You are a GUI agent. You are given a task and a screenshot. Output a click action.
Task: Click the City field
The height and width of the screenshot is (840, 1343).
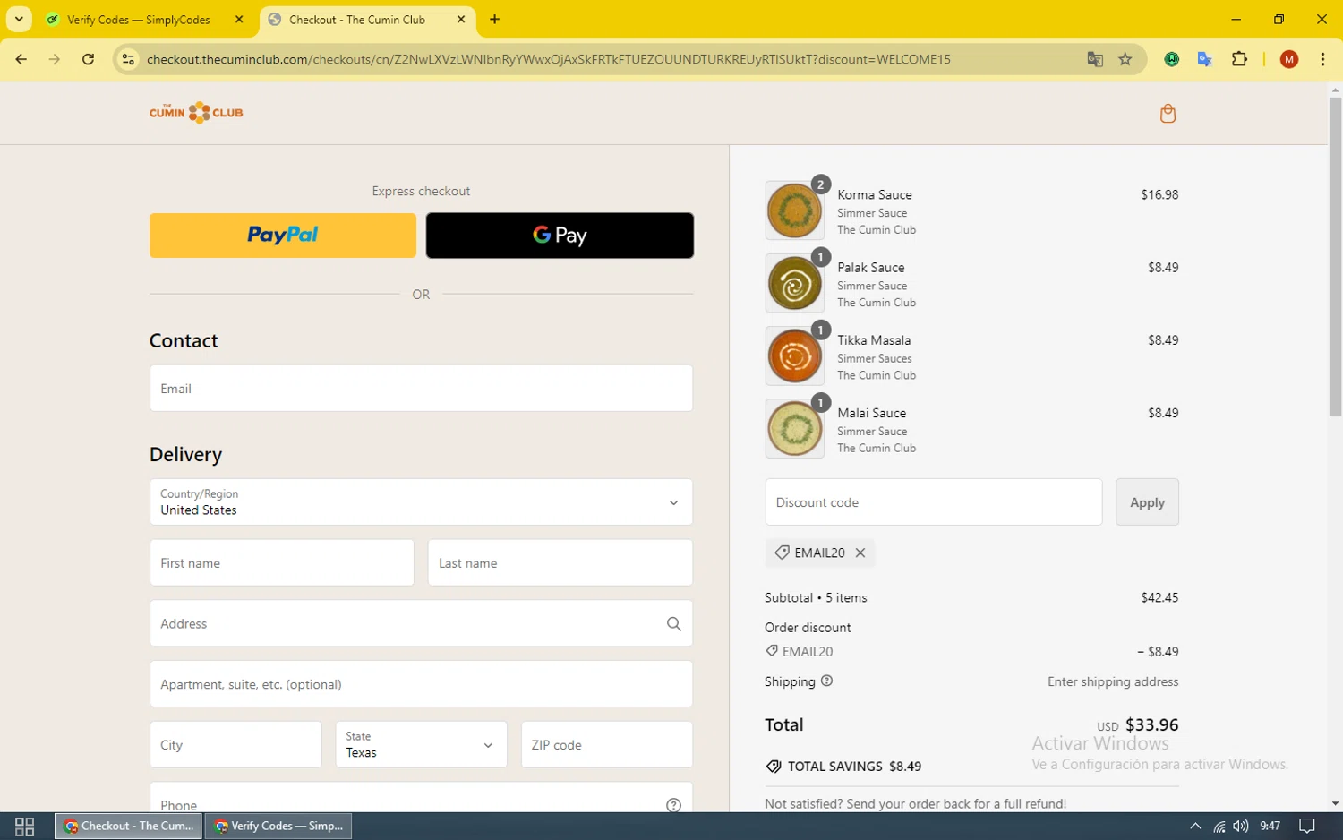coord(235,745)
